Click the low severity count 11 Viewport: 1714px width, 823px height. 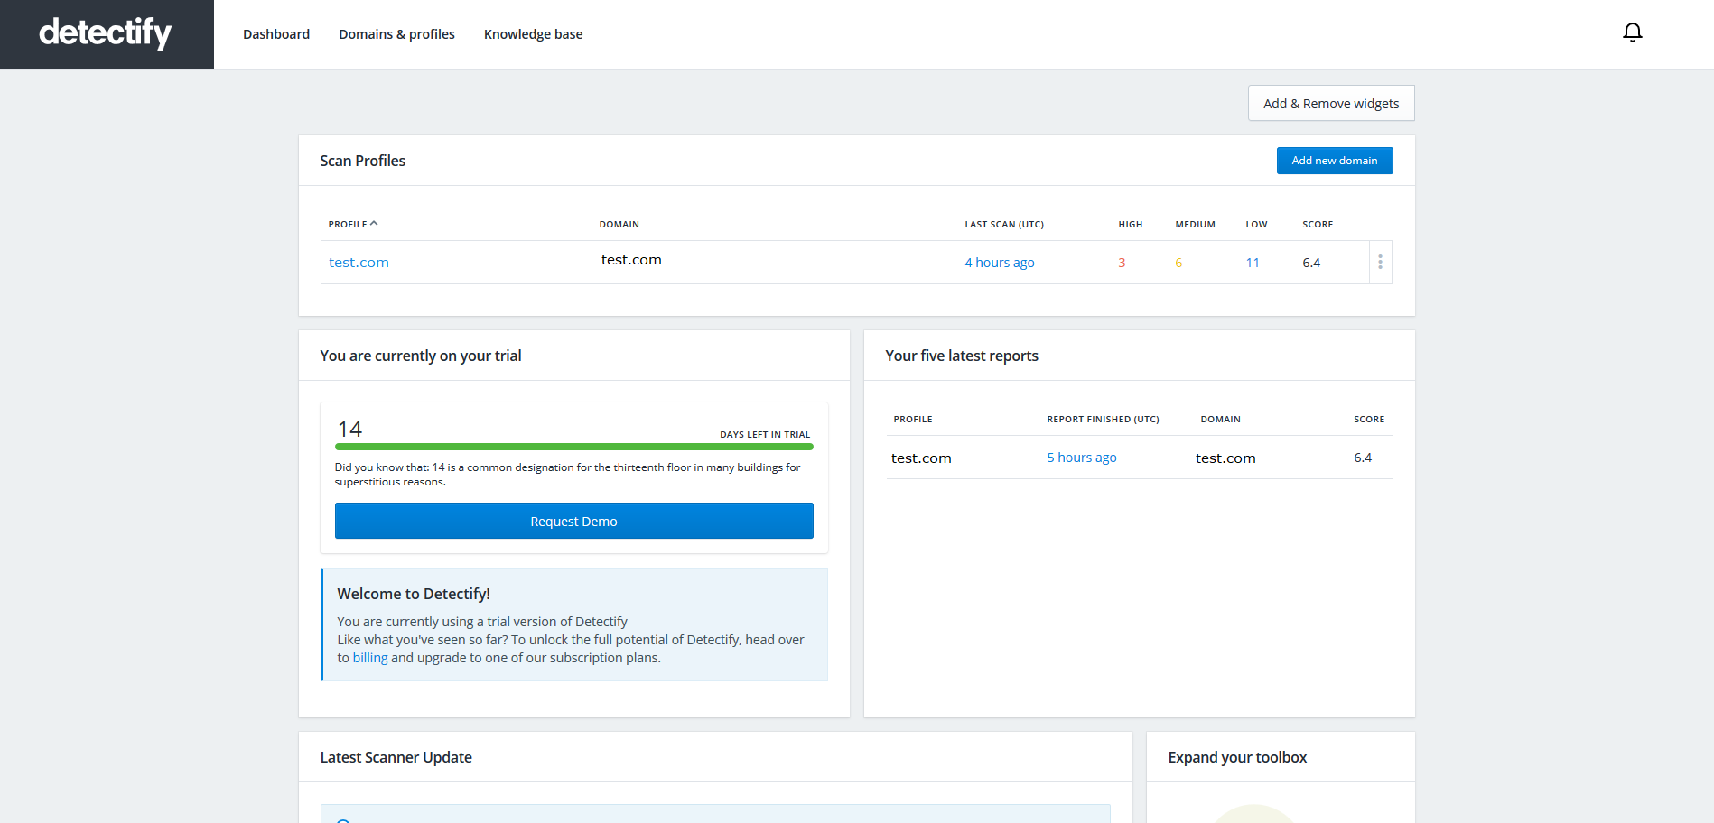pyautogui.click(x=1253, y=263)
